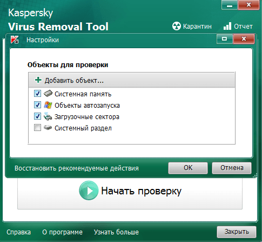Confirm settings with the OK button
This screenshot has height=242, width=262.
tap(188, 168)
